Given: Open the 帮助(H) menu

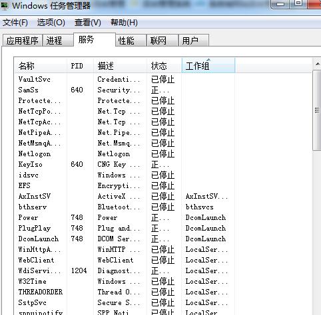Looking at the screenshot, I should 124,23.
